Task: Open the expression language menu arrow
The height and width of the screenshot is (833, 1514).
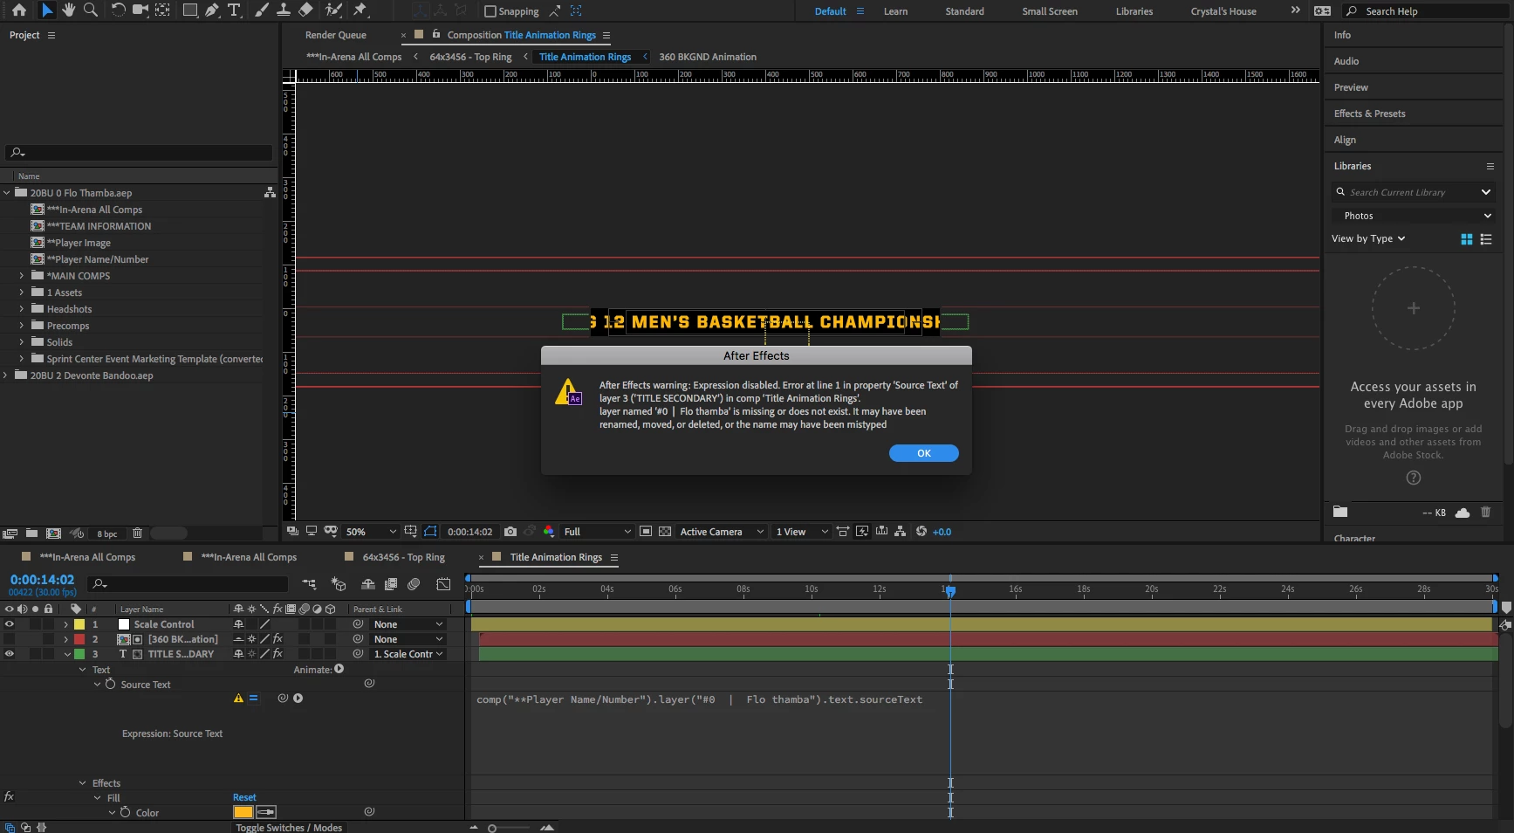Action: point(298,699)
